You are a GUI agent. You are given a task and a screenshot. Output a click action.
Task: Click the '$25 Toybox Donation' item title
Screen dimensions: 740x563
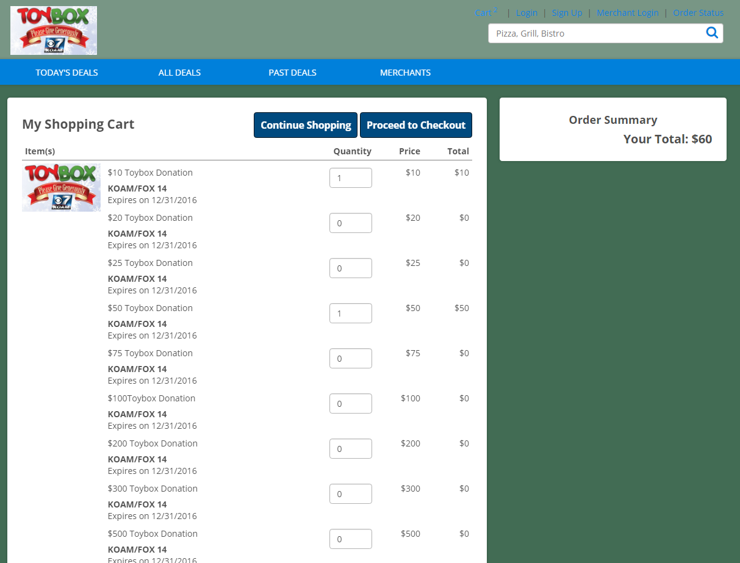click(x=150, y=263)
